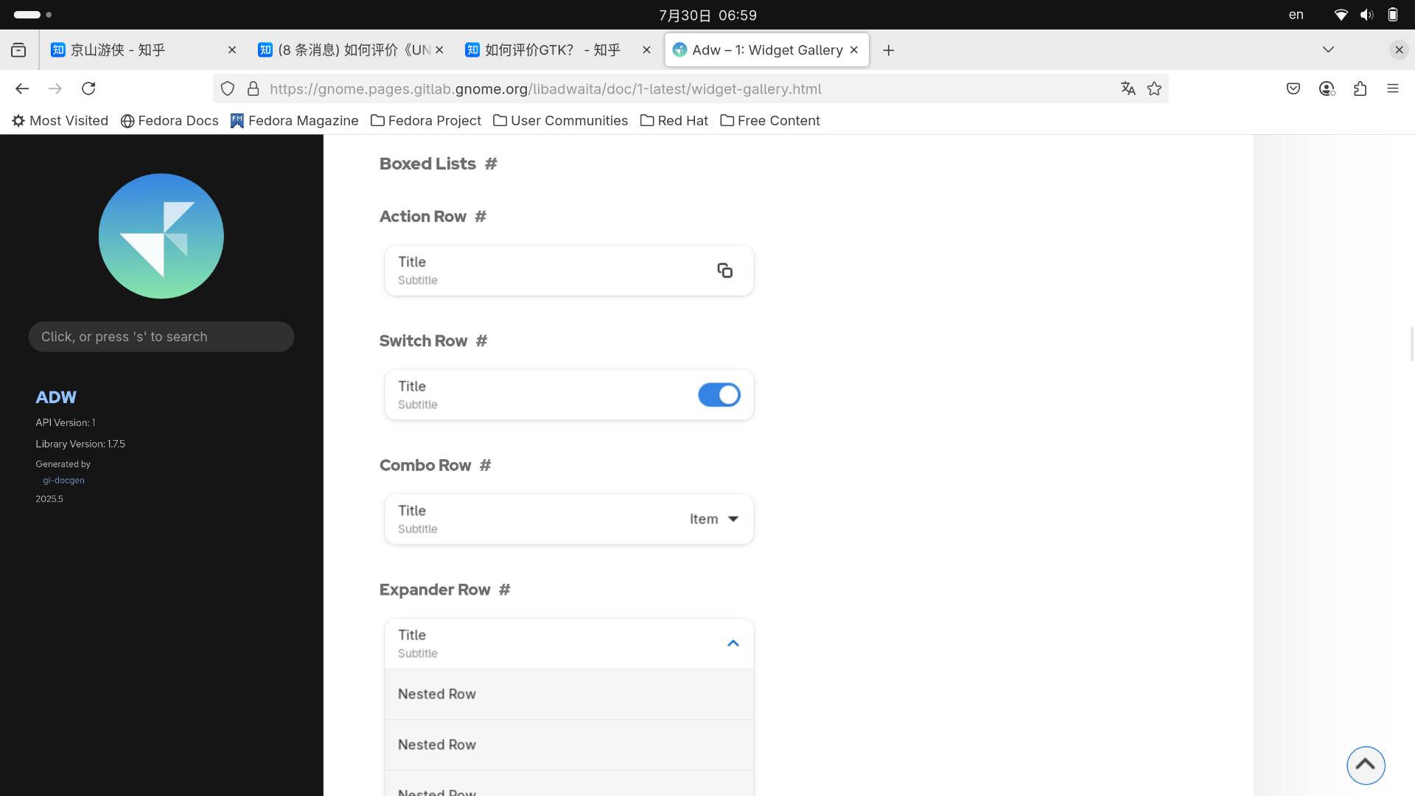Open the Combo Row Item dropdown
1415x796 pixels.
click(713, 519)
